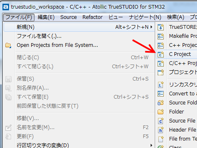Viewport: 197px width, 148px height.
Task: Select Source Folder entry
Action: pos(176,103)
